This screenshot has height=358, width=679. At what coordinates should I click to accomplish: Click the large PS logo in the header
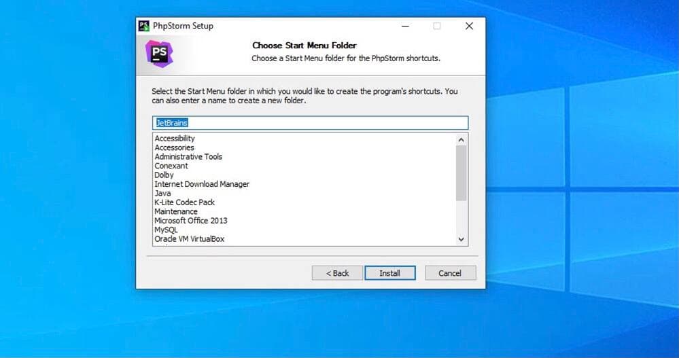(x=159, y=54)
